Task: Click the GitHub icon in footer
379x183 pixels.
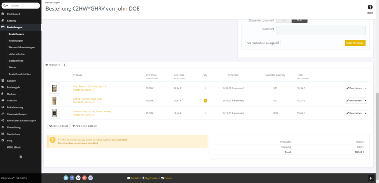Action: pos(78,178)
